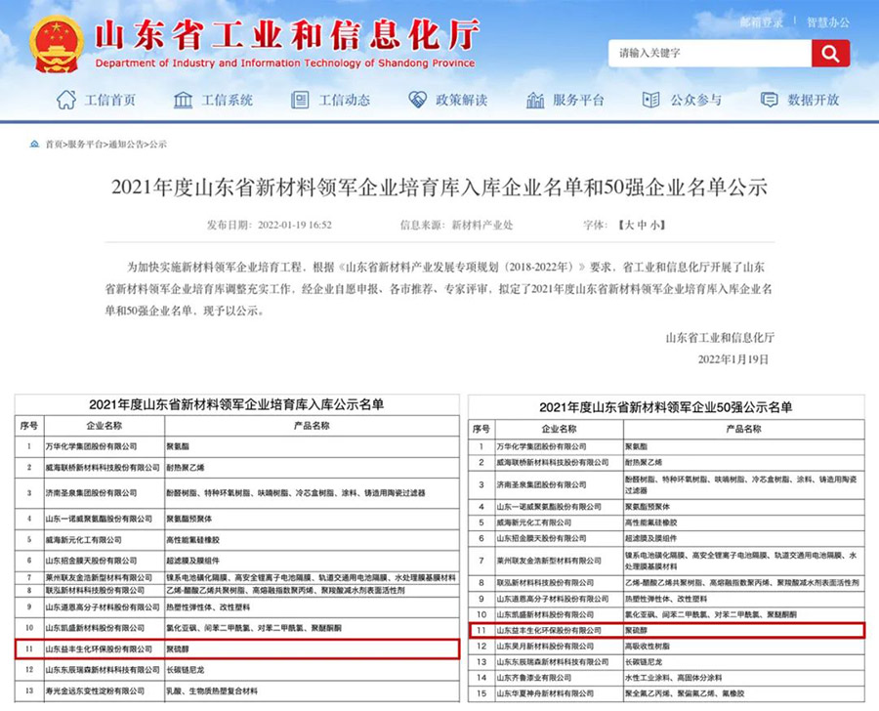Screen dimensions: 879x711
Task: Open the 政策解读 menu item
Action: (461, 100)
